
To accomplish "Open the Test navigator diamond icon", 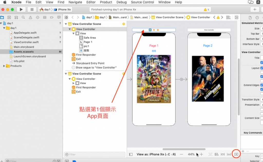I will click(x=37, y=17).
